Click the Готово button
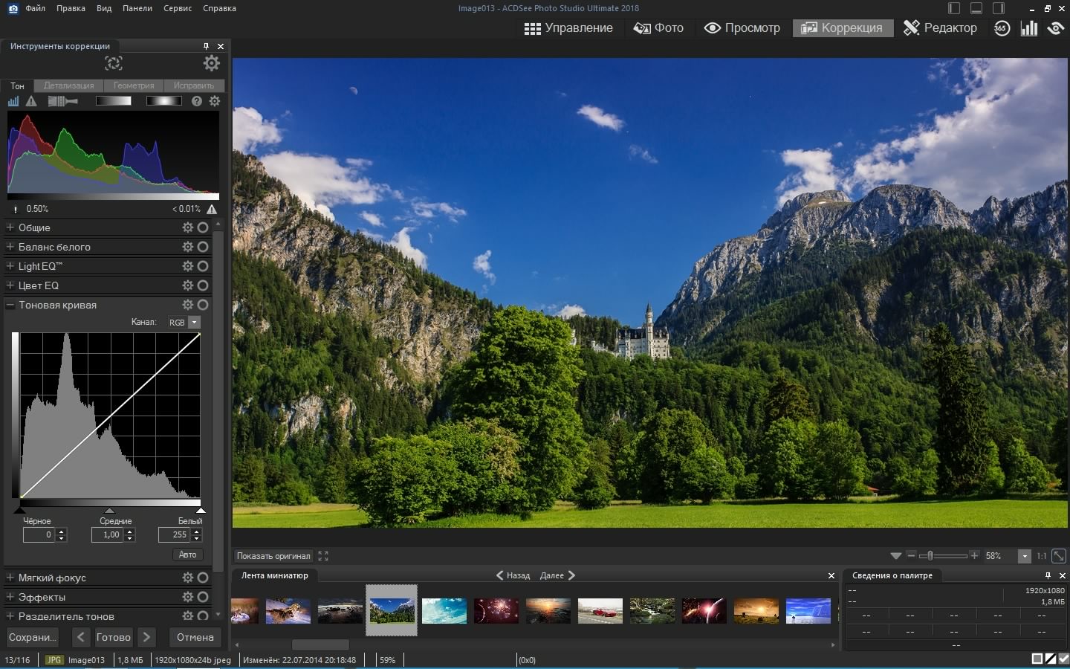Screen dimensions: 1070x669 (114, 637)
